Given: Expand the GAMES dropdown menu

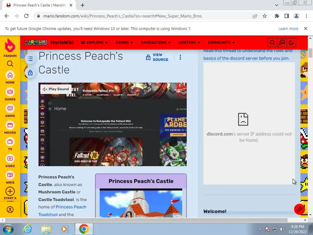Looking at the screenshot, I should tap(124, 43).
